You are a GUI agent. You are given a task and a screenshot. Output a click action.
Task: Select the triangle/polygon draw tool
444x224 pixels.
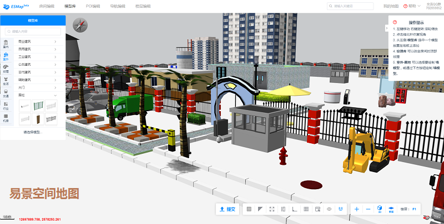[260, 209]
